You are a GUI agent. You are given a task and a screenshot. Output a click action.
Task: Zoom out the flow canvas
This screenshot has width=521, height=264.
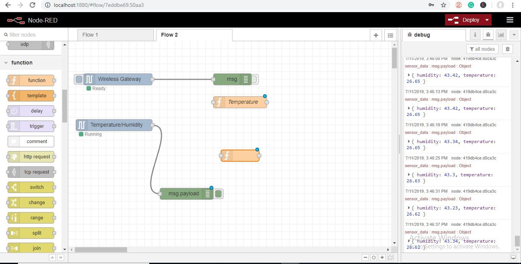(365, 258)
